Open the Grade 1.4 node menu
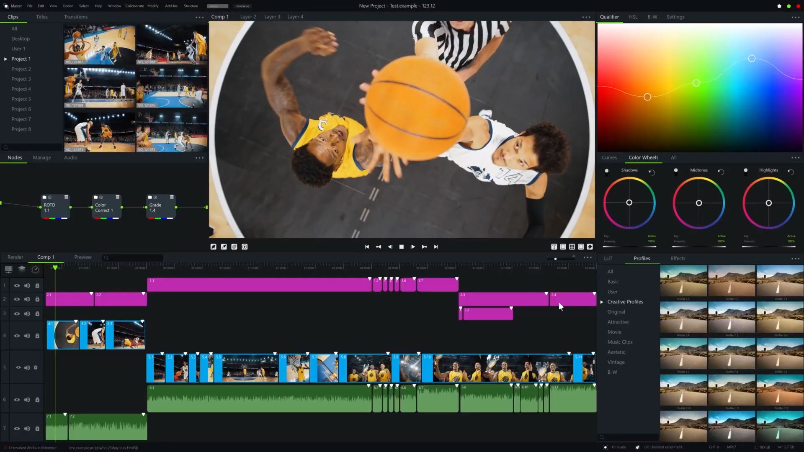Screen dimensions: 804x452 [172, 197]
